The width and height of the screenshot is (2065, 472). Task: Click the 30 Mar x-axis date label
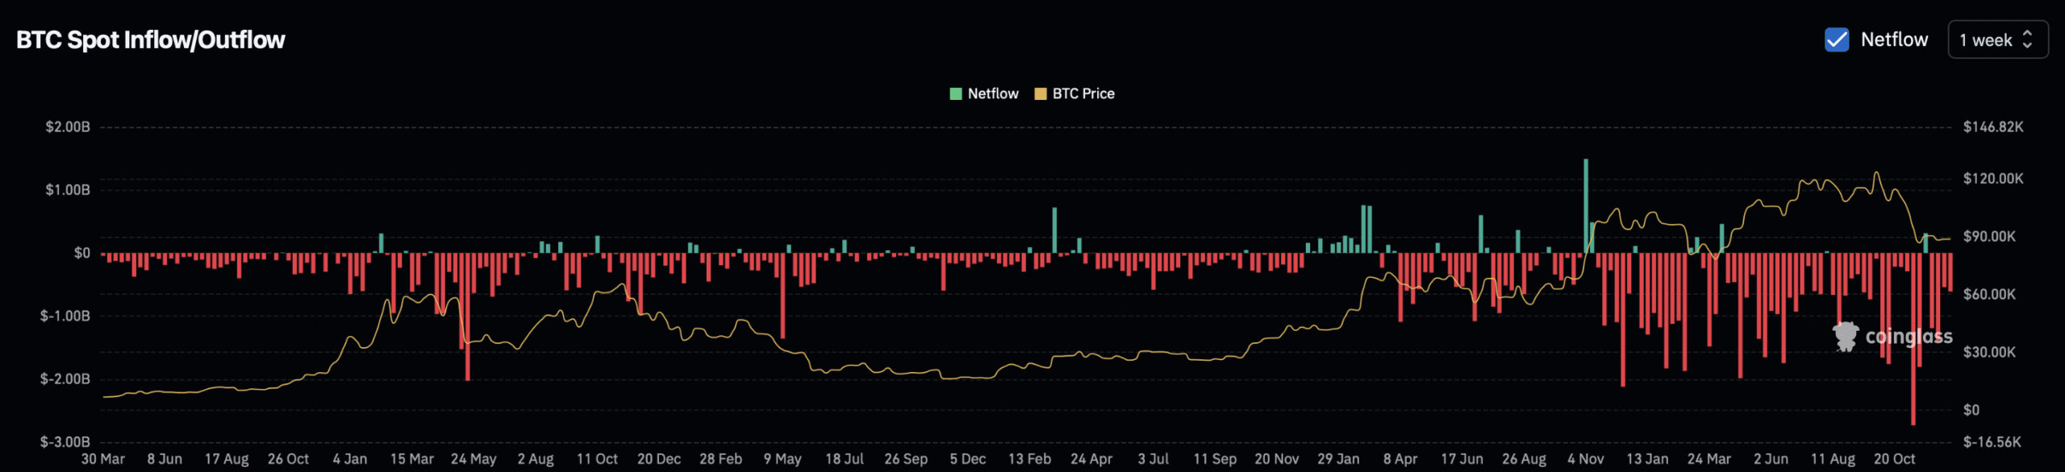[x=102, y=458]
